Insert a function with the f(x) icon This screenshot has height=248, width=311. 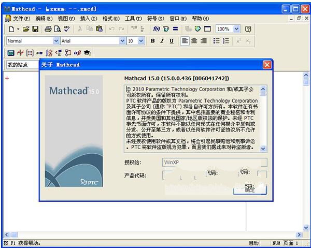(x=157, y=29)
